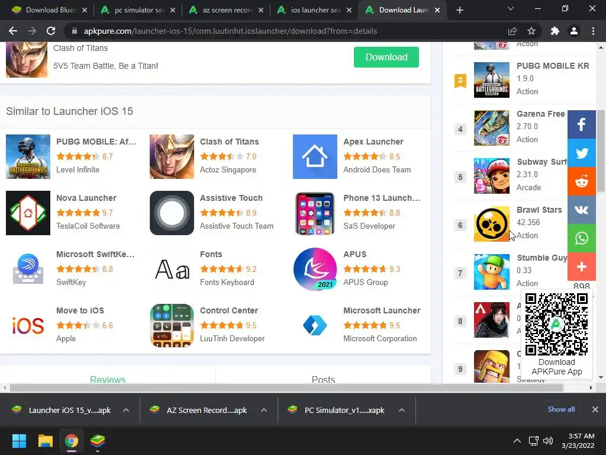Share the page on Facebook
The width and height of the screenshot is (606, 455).
click(x=581, y=124)
